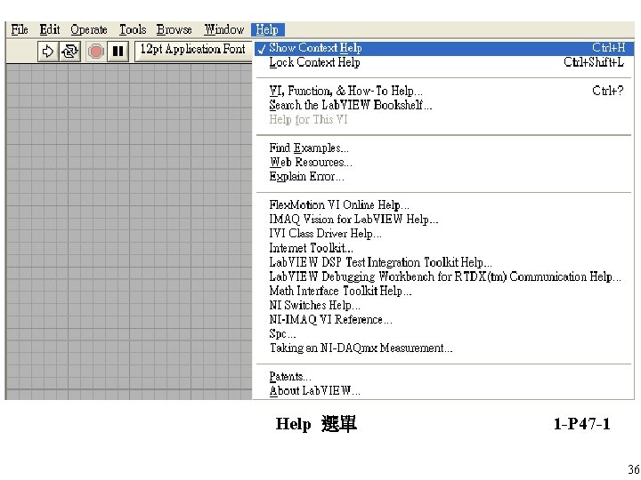Open the Window menu
Viewport: 641px width, 480px height.
(x=224, y=30)
